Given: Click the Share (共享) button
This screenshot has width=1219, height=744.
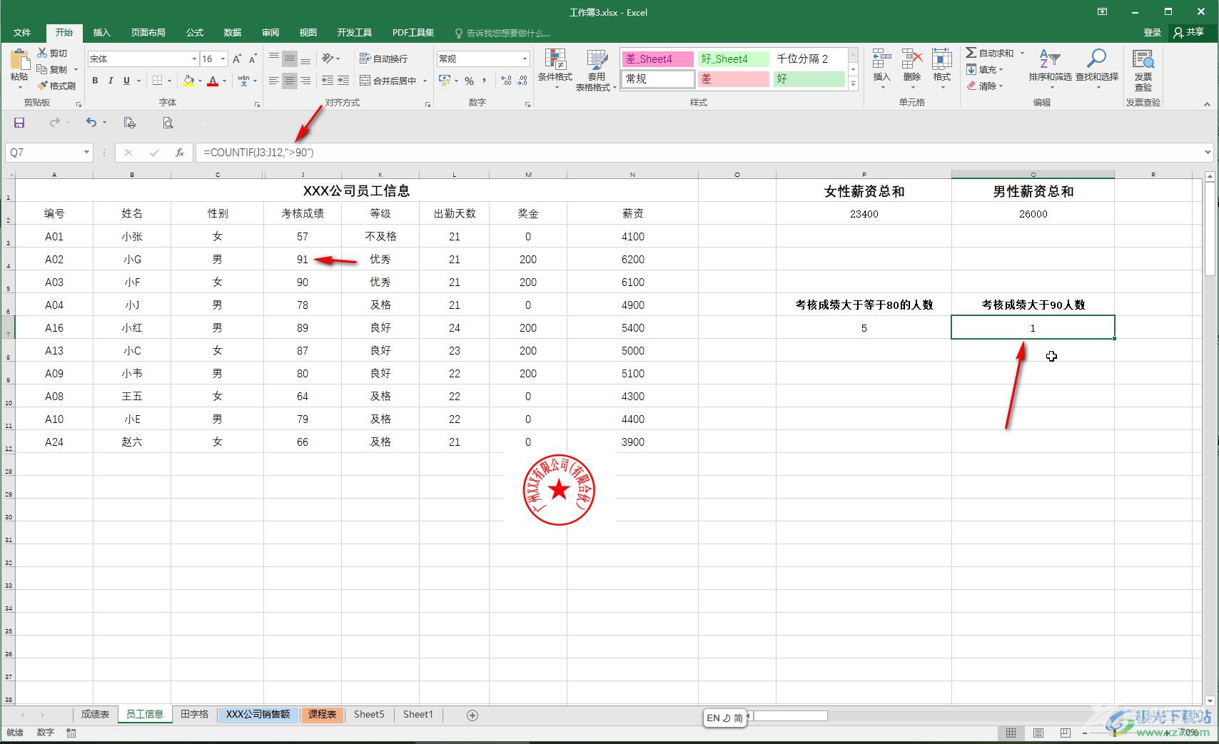Looking at the screenshot, I should pyautogui.click(x=1188, y=32).
